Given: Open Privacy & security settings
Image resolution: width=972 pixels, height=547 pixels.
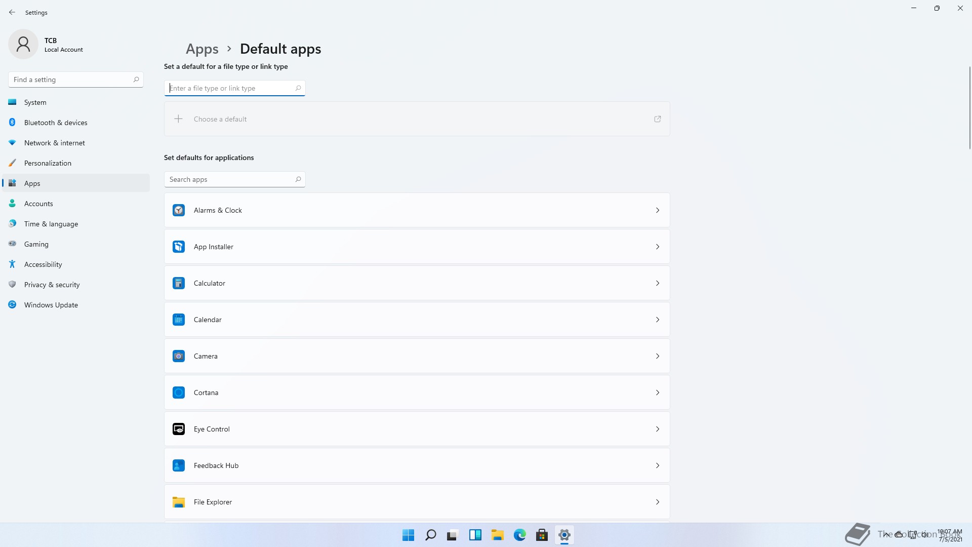Looking at the screenshot, I should coord(76,285).
